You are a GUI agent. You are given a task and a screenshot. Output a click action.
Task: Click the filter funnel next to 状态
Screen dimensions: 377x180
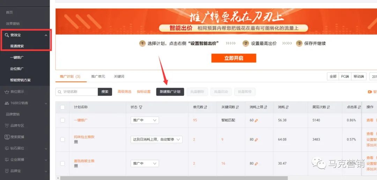[141, 107]
